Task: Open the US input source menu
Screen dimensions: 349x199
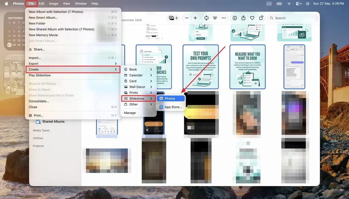Action: [269, 3]
